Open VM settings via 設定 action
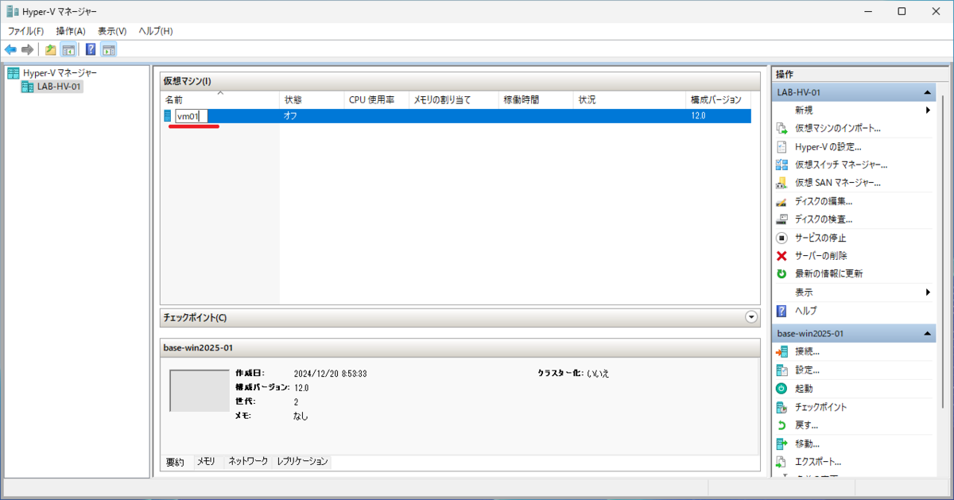954x500 pixels. tap(809, 369)
